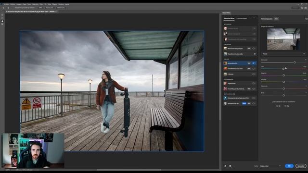Image resolution: width=308 pixels, height=173 pixels.
Task: Click the Rellenar pantalla button
Action: click(x=61, y=8)
